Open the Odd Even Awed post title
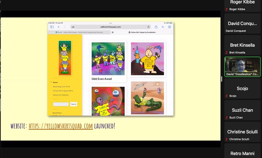The width and height of the screenshot is (262, 158). point(102,79)
